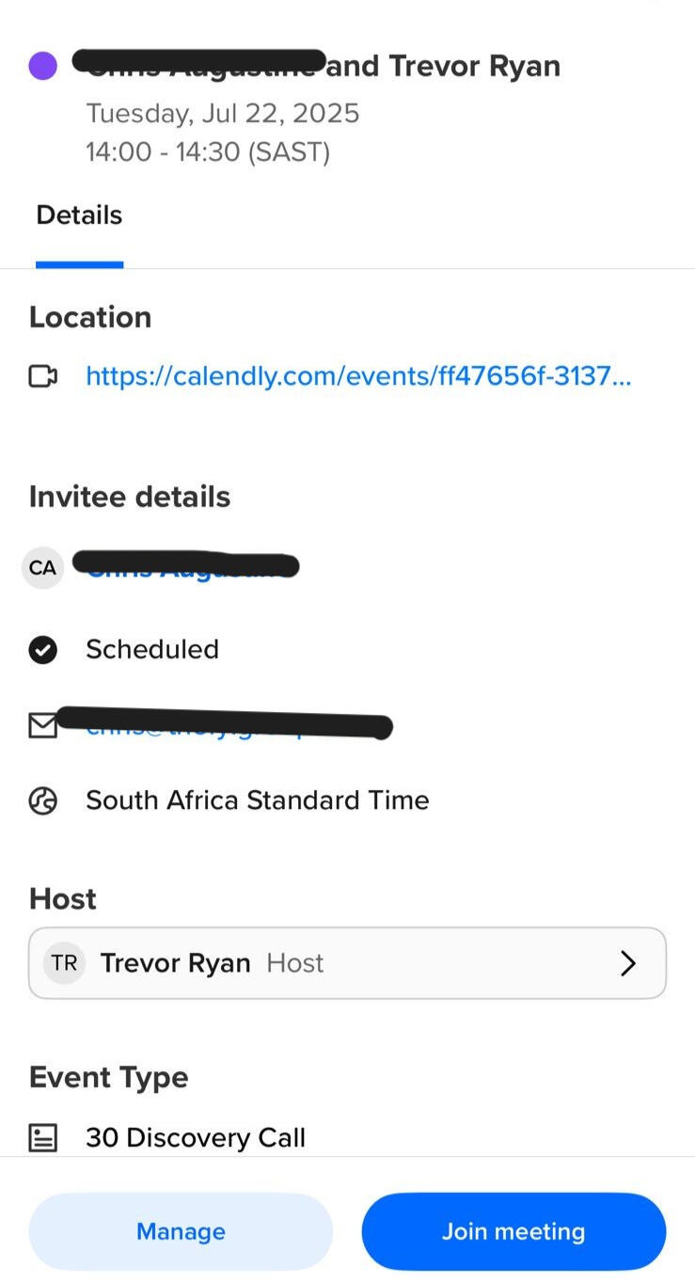The height and width of the screenshot is (1282, 695).
Task: Click the globe time zone icon
Action: point(42,800)
